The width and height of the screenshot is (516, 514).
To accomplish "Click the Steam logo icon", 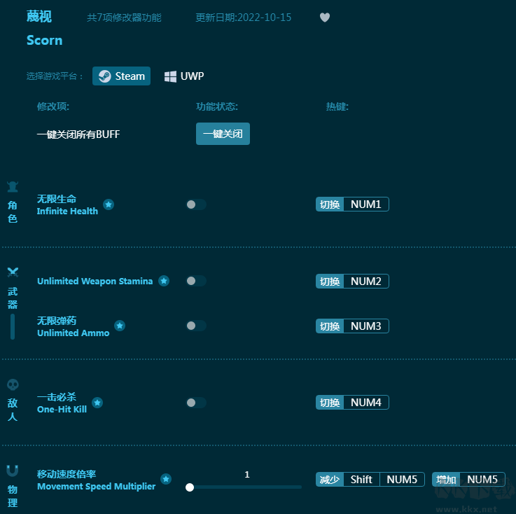I will click(105, 76).
